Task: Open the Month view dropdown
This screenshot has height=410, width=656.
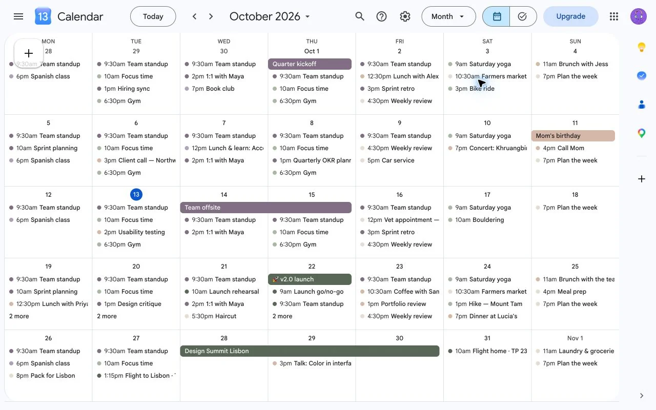Action: (448, 16)
